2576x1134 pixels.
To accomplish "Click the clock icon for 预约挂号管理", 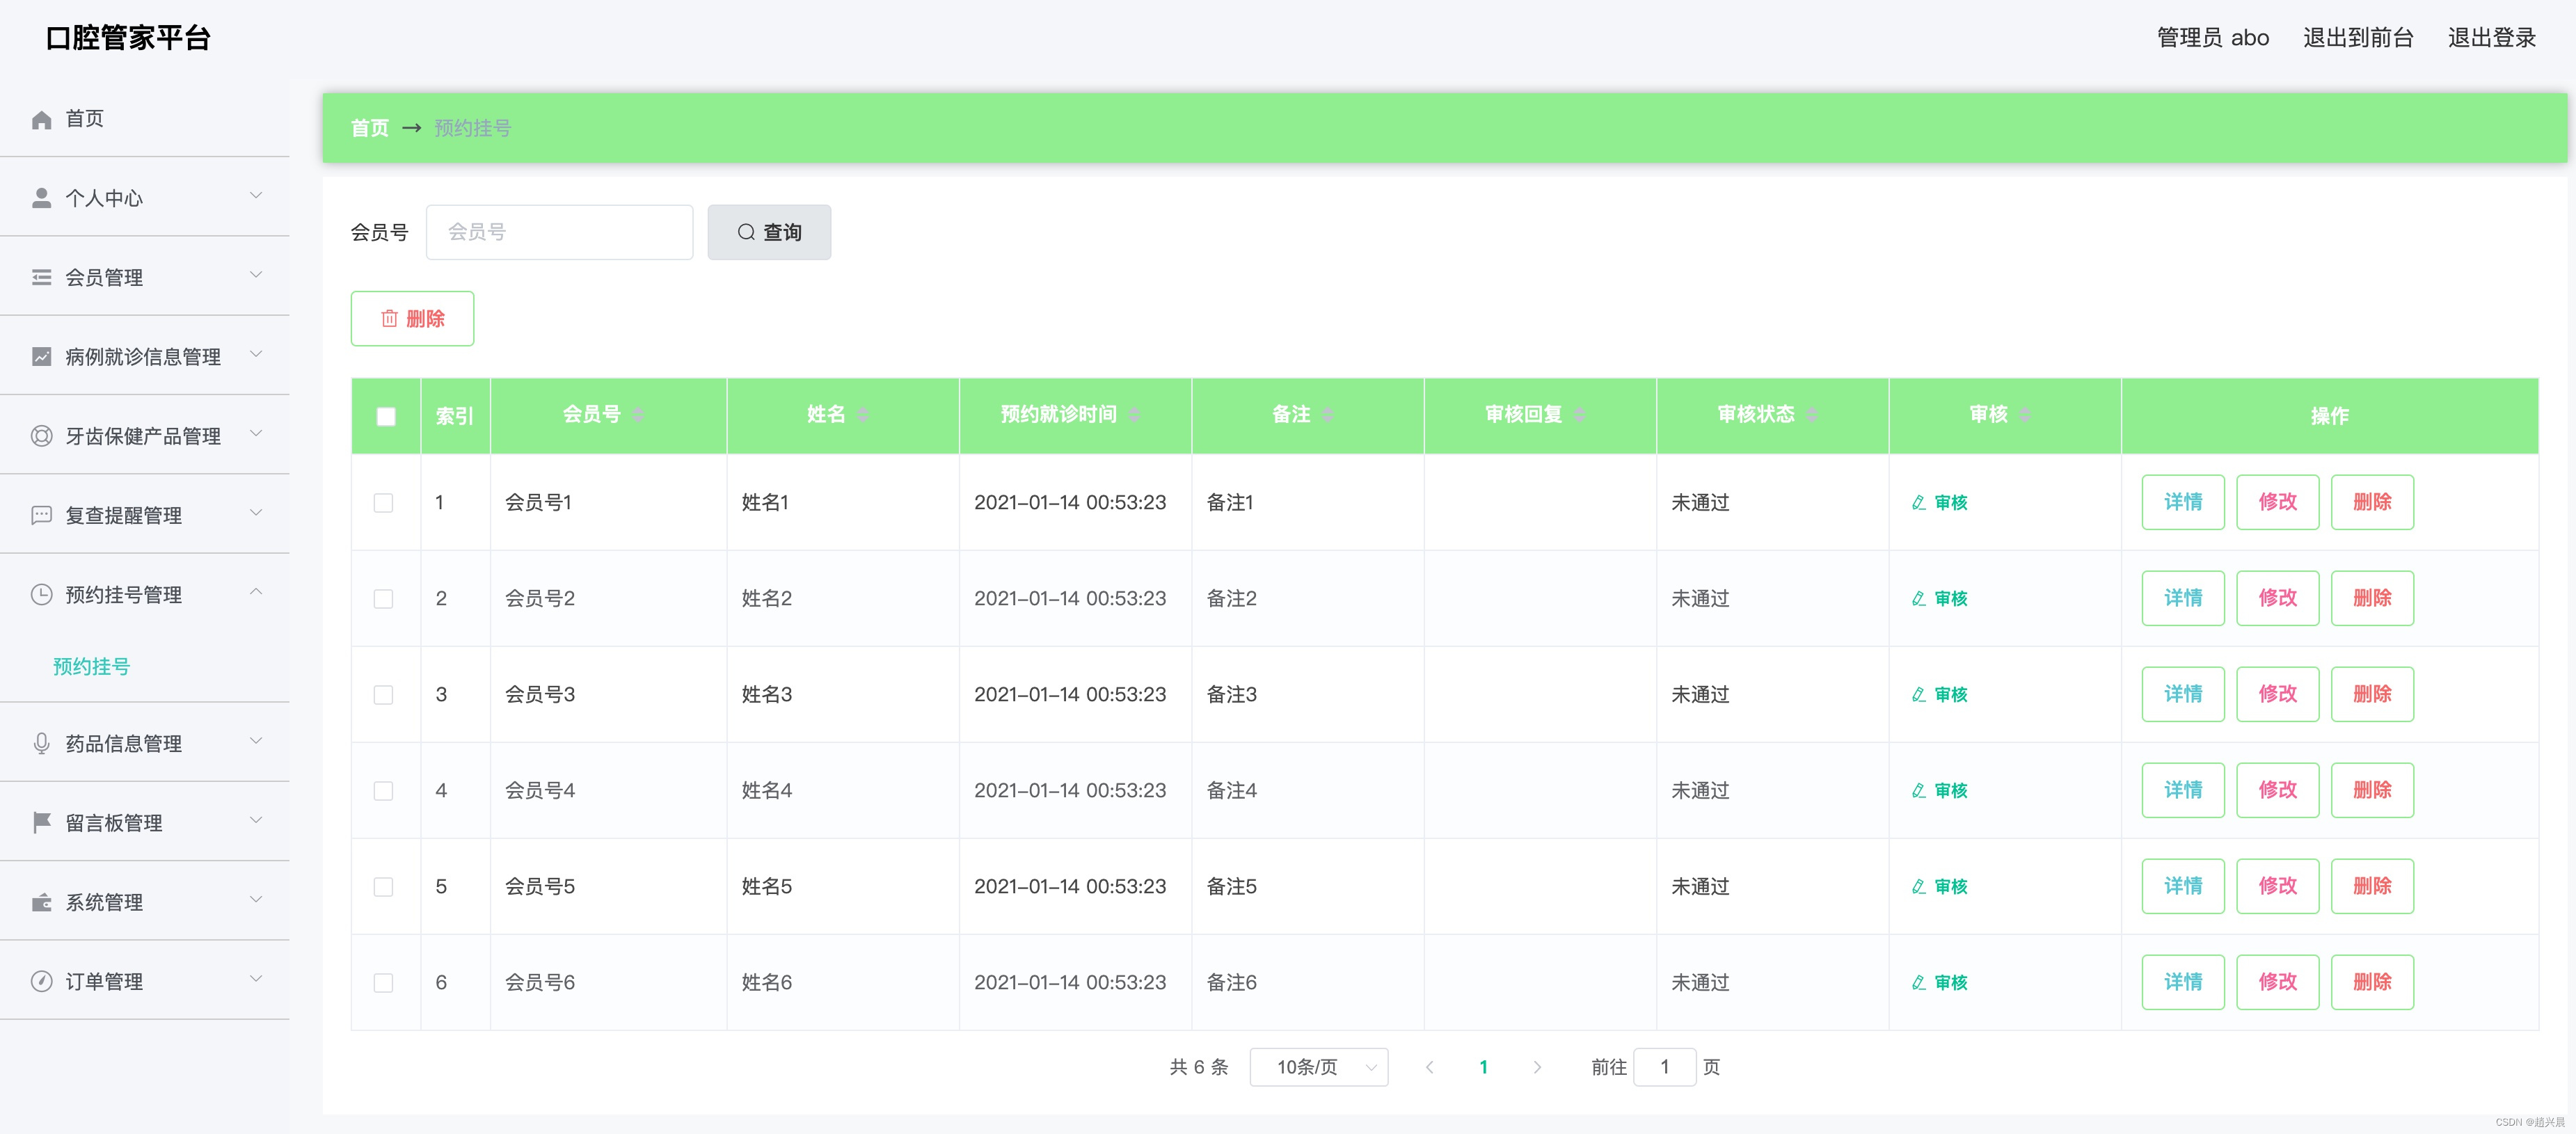I will point(41,594).
